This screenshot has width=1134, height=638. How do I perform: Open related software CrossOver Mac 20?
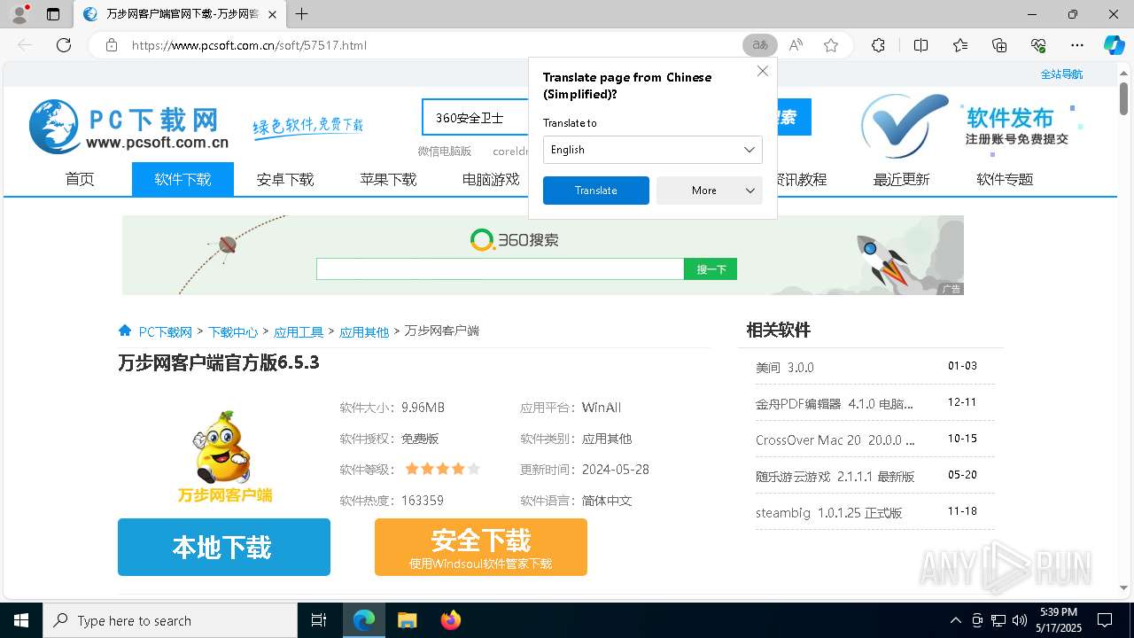(835, 440)
